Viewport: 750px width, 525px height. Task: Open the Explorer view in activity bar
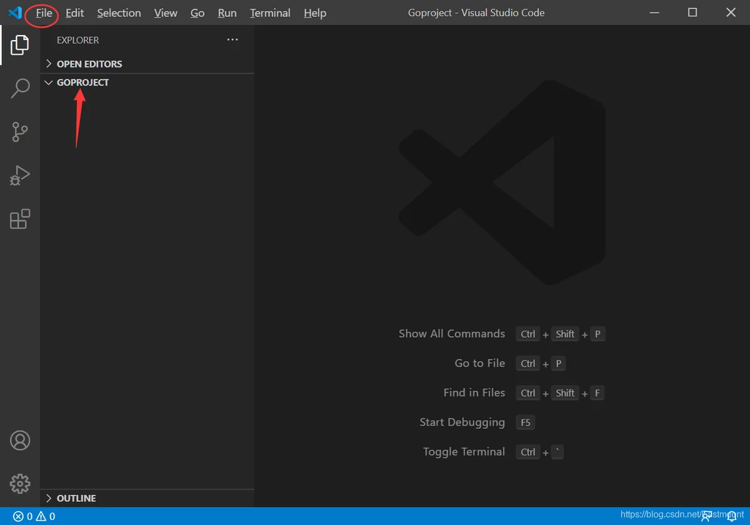pyautogui.click(x=20, y=44)
